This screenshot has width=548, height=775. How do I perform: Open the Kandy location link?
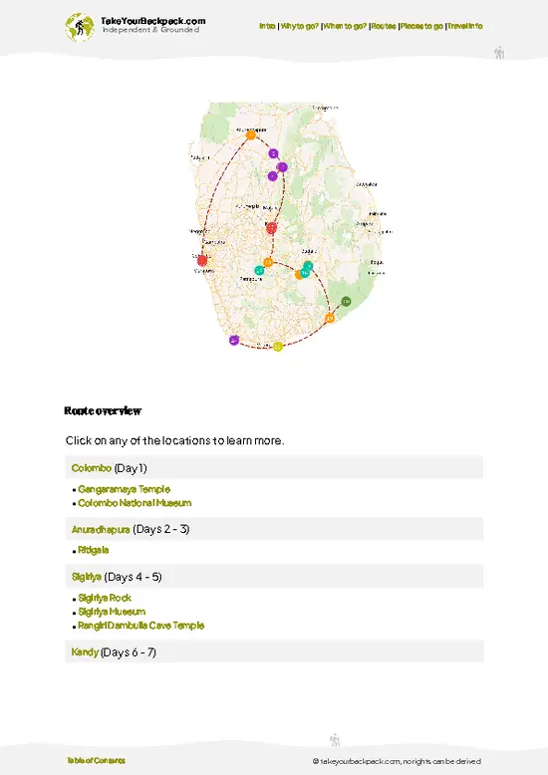click(85, 652)
